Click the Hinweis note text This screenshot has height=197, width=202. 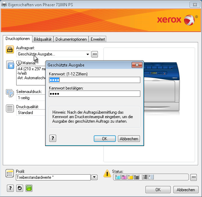point(92,117)
